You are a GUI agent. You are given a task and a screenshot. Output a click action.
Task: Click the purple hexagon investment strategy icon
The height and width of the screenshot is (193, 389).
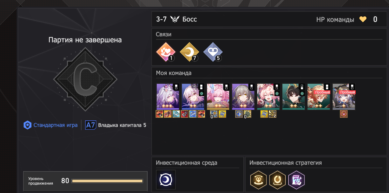point(297,180)
